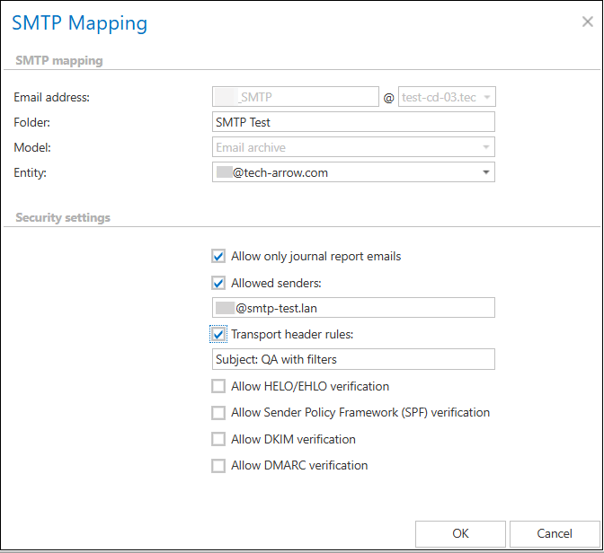Click the allowed senders address input
This screenshot has height=553, width=604.
tap(352, 308)
